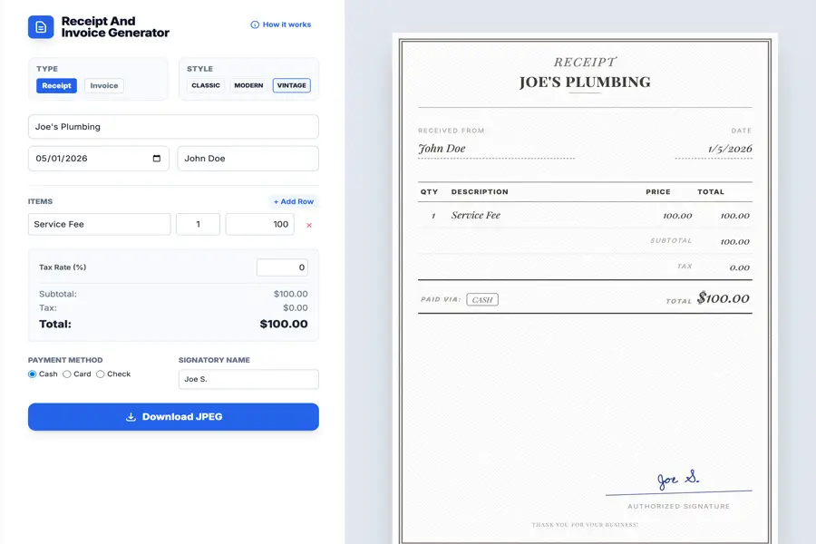Select the Card payment radio button

click(x=67, y=374)
